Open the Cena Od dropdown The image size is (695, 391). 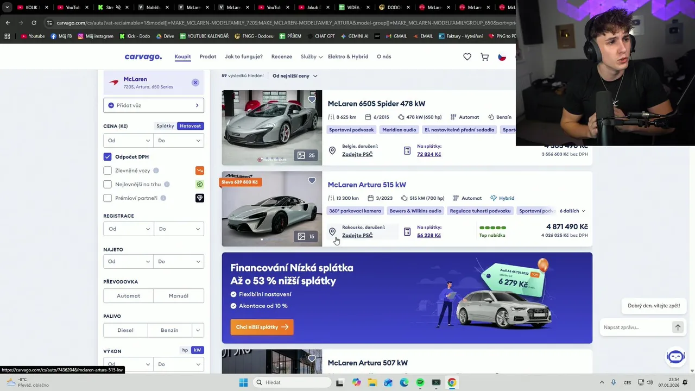[129, 141]
